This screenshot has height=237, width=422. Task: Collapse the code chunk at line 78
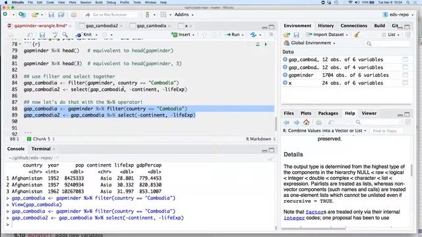(20, 44)
